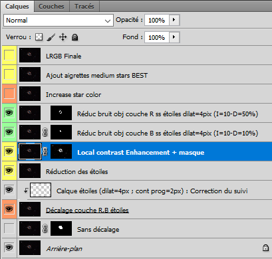Select layer name 'Réduction des étoiles'

(x=76, y=171)
